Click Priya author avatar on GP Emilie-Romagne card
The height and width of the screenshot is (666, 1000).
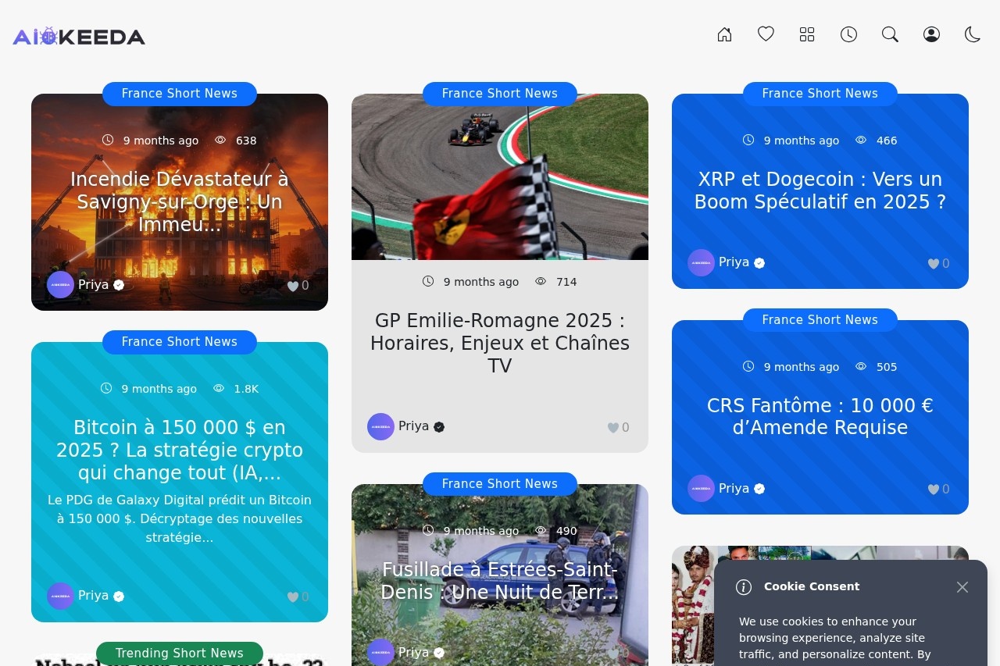(x=380, y=427)
